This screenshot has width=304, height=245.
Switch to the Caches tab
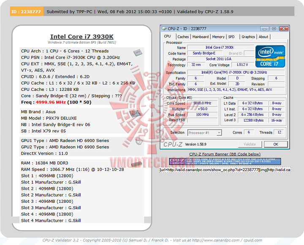[x=183, y=37]
